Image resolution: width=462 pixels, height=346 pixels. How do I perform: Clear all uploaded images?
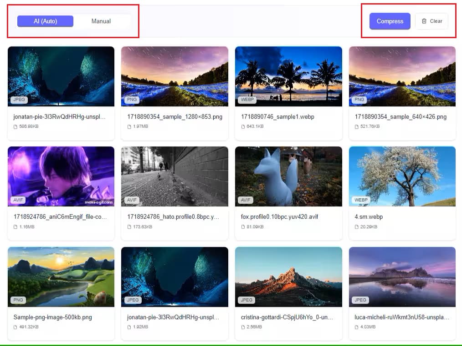coord(431,21)
